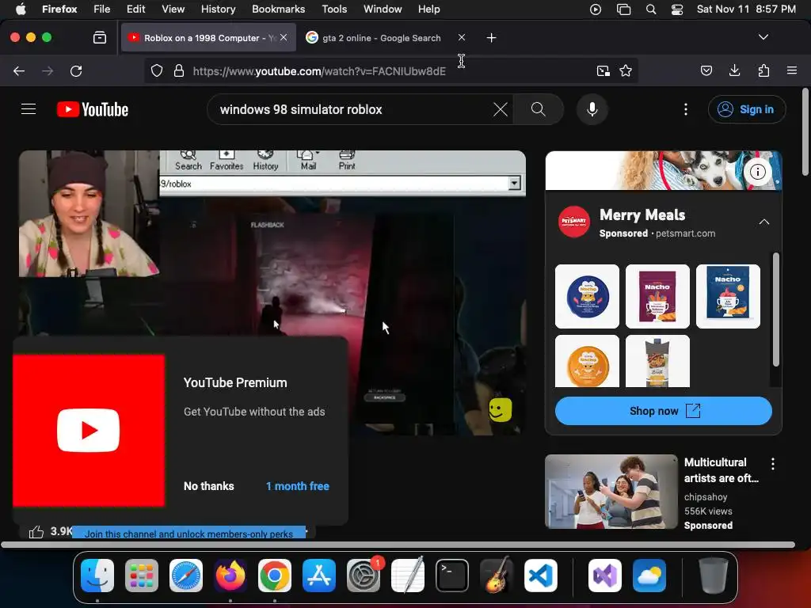Image resolution: width=811 pixels, height=608 pixels.
Task: Go to YouTube home via logo
Action: [x=93, y=109]
